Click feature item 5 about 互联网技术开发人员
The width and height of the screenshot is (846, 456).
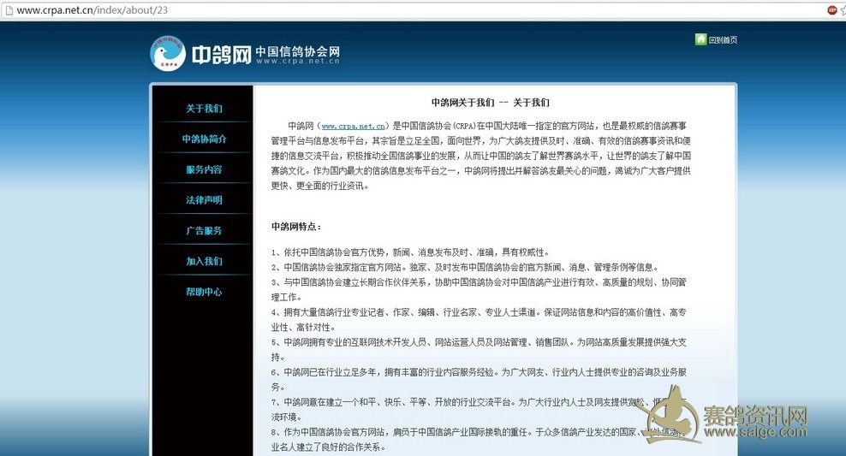(480, 349)
